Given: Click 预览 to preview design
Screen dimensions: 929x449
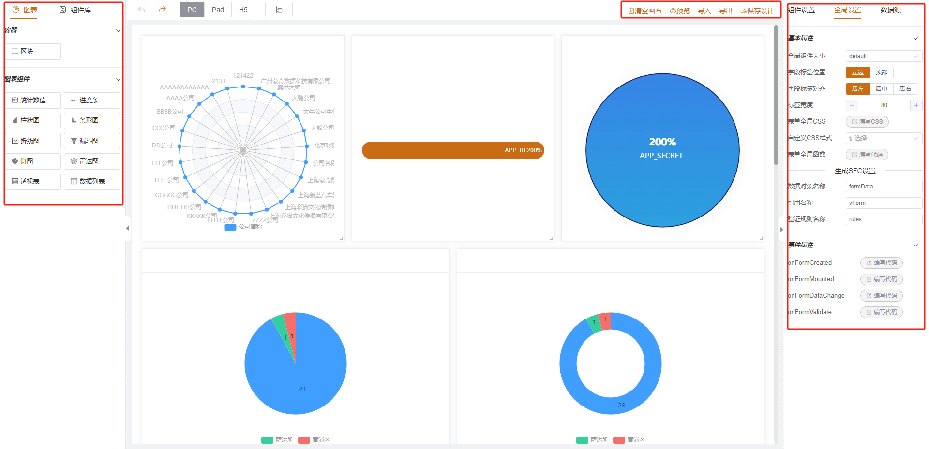Looking at the screenshot, I should pyautogui.click(x=680, y=11).
